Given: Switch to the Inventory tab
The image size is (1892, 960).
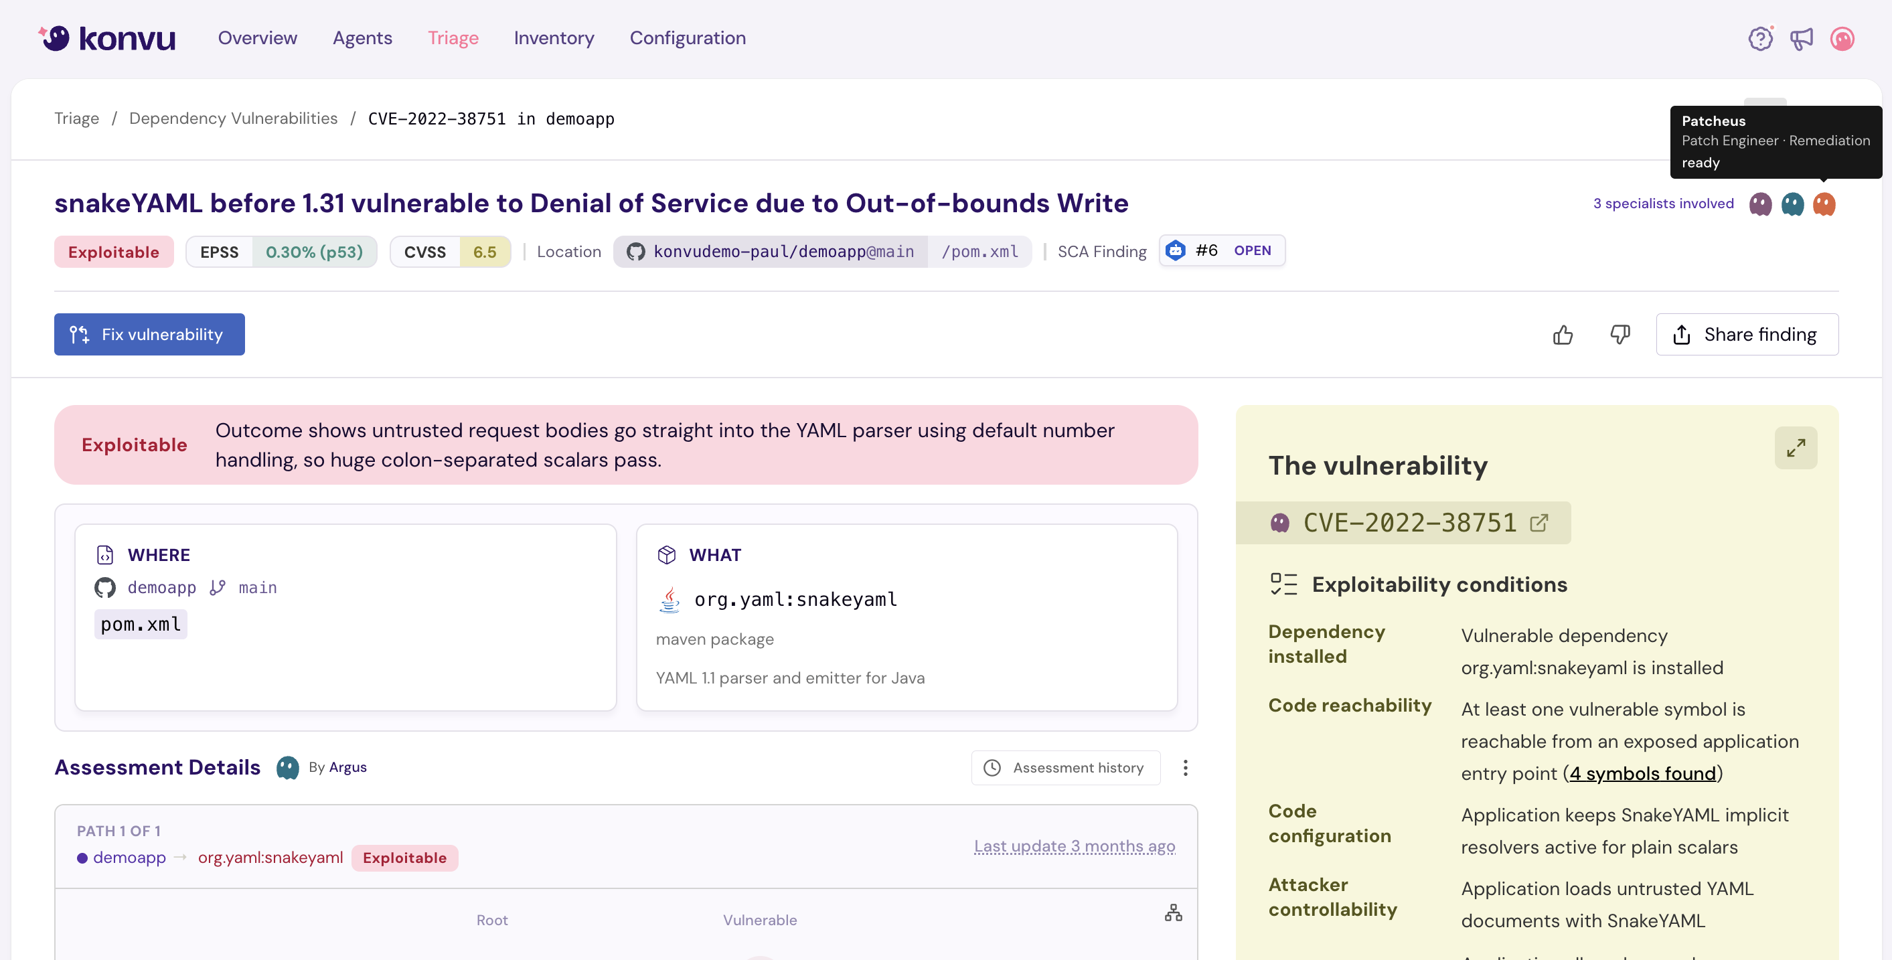Looking at the screenshot, I should [554, 38].
